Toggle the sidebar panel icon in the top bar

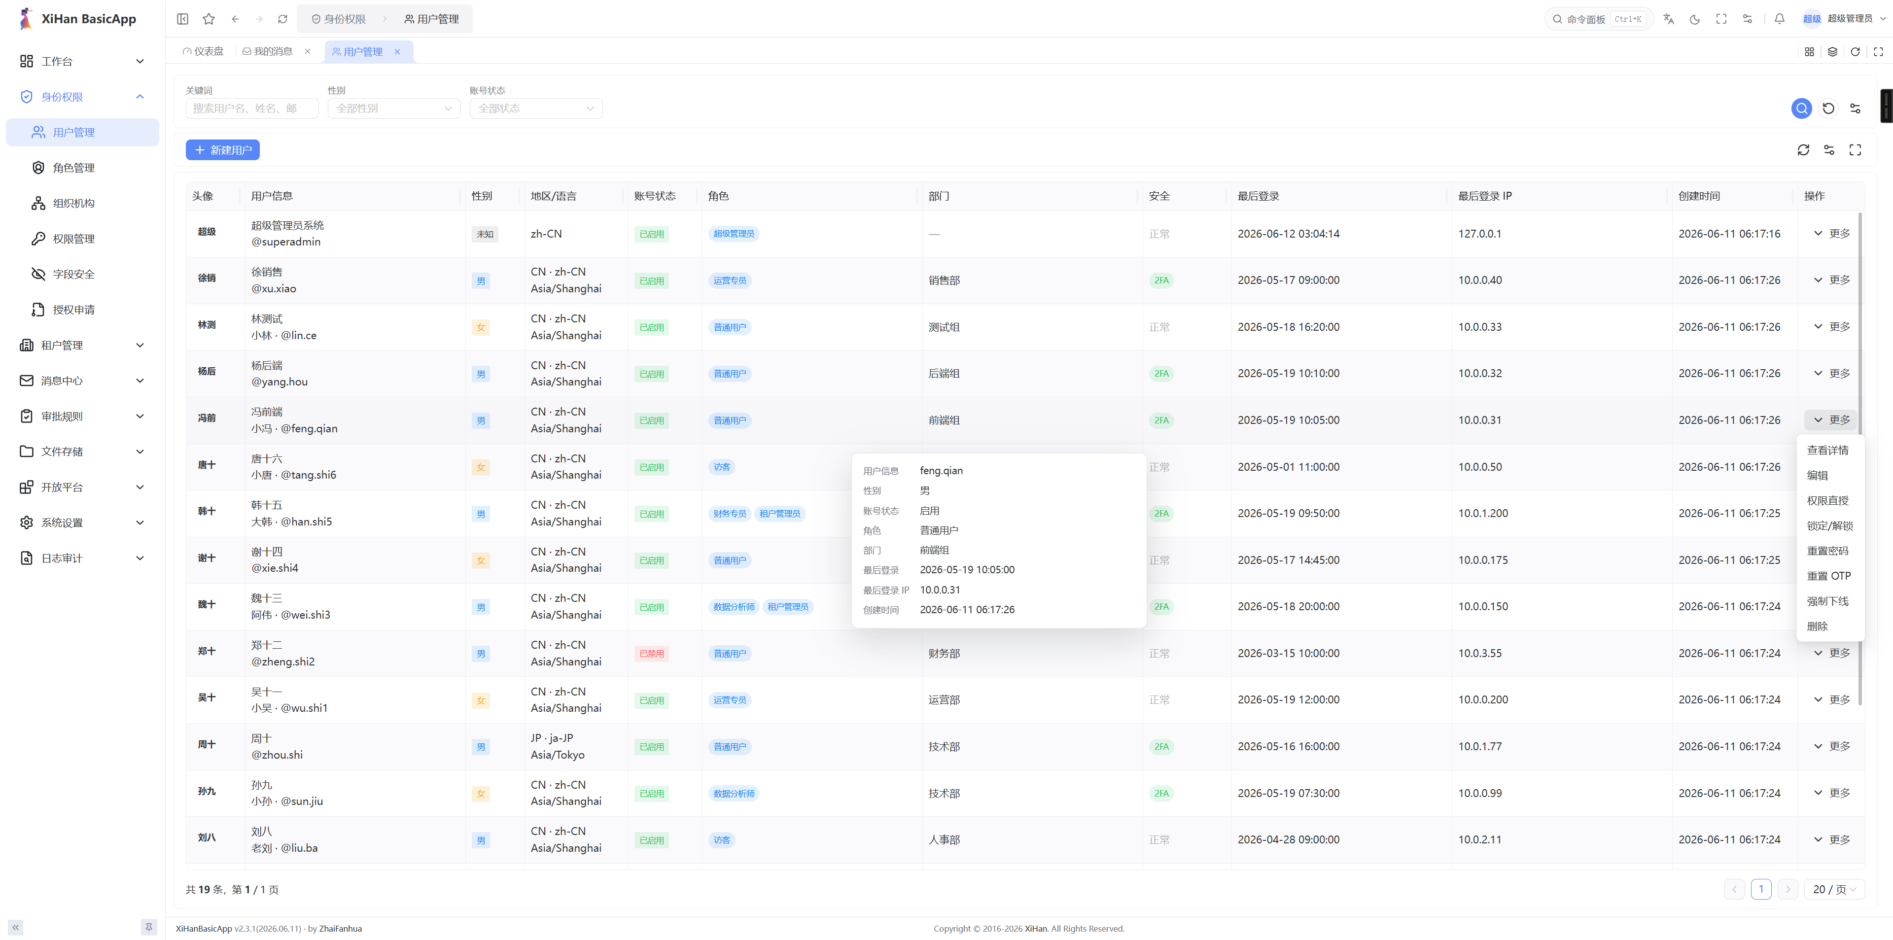(183, 19)
